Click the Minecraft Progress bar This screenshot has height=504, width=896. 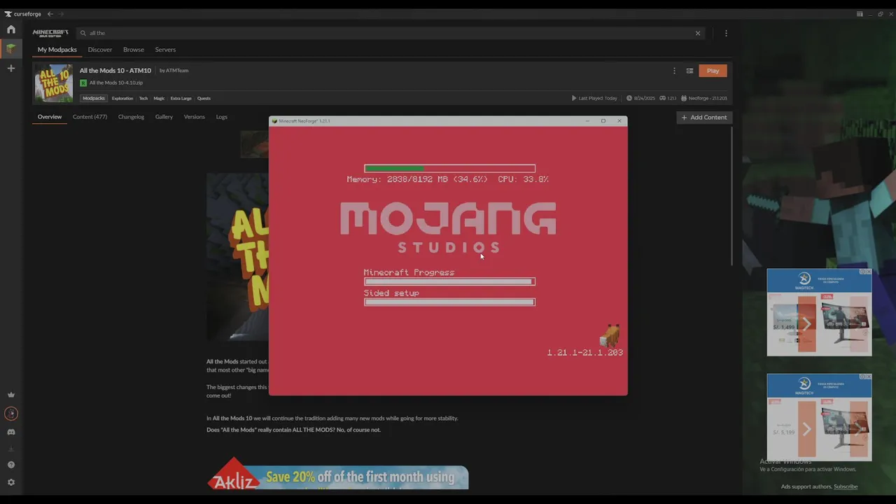(x=449, y=281)
